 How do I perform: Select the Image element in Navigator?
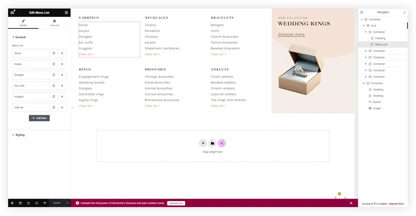pyautogui.click(x=377, y=108)
